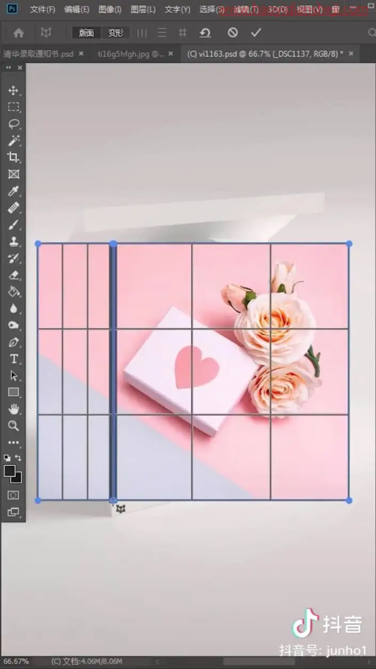Viewport: 376px width, 669px height.
Task: Click the background color swatch
Action: coord(18,479)
